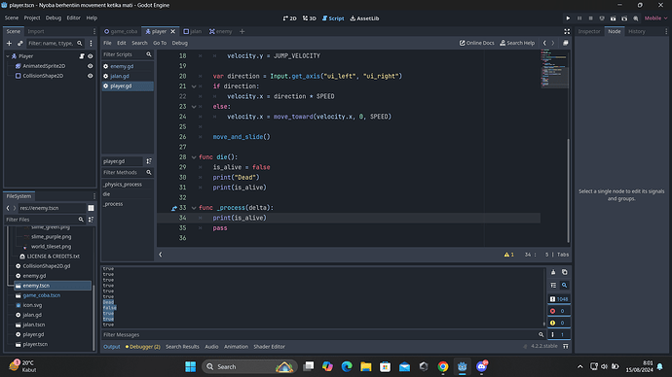This screenshot has height=377, width=672.
Task: Toggle distraction free mode
Action: [567, 31]
